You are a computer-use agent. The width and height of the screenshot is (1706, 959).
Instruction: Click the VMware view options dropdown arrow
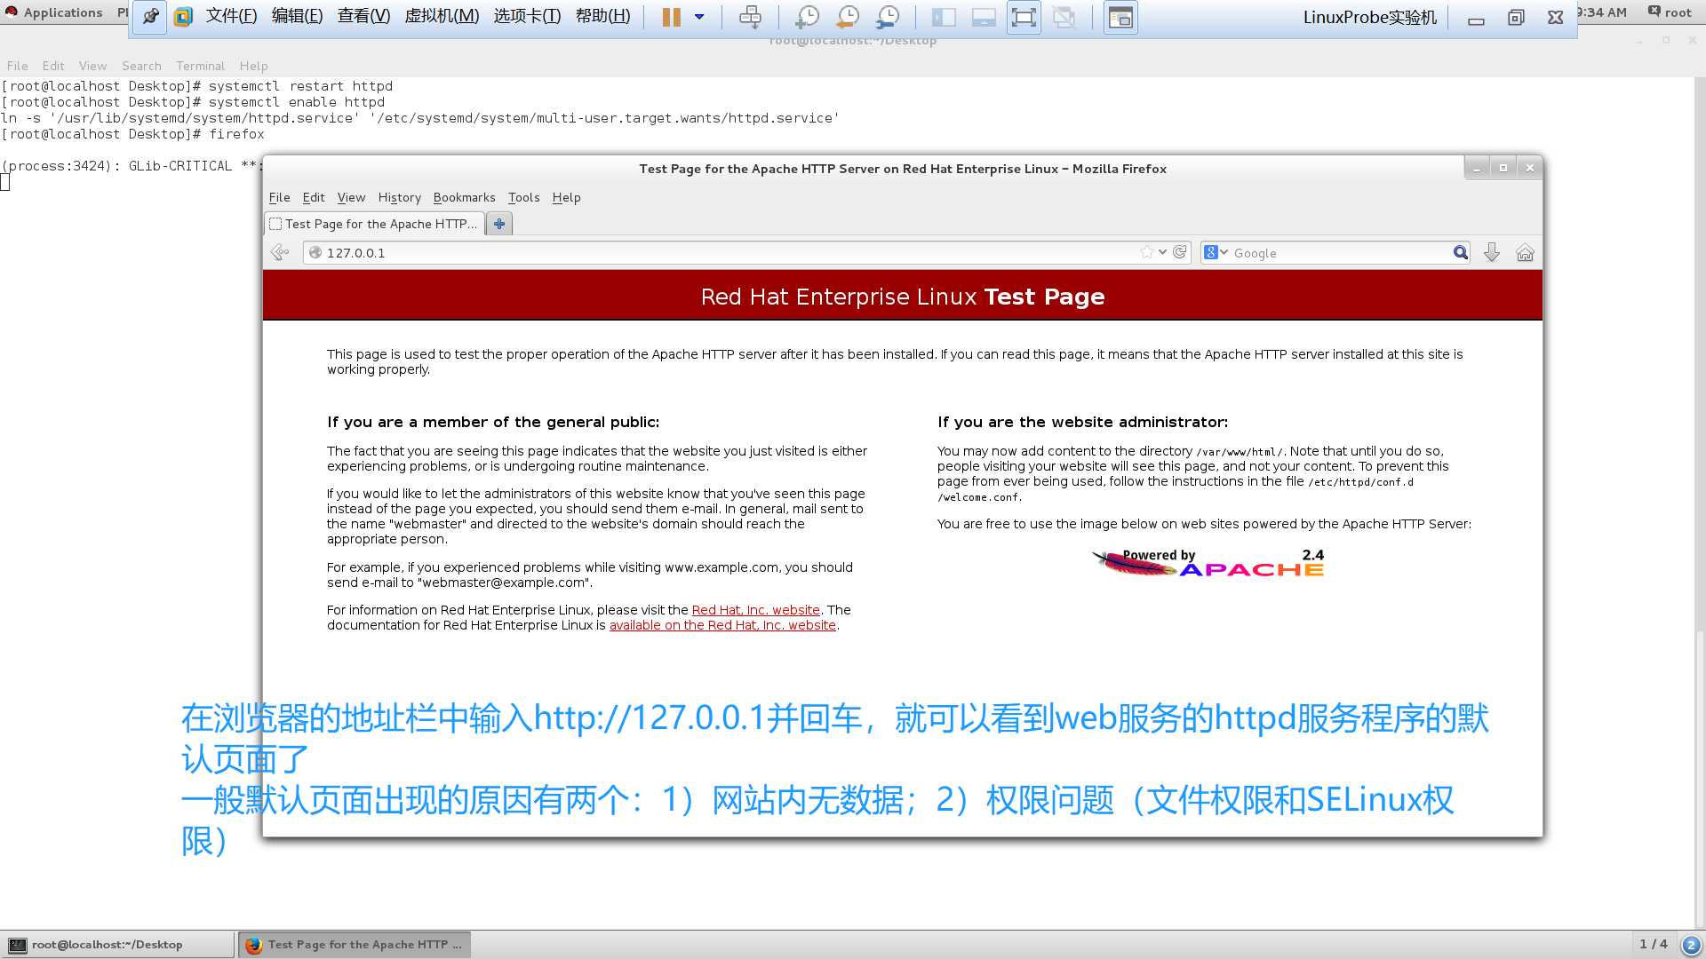[699, 16]
